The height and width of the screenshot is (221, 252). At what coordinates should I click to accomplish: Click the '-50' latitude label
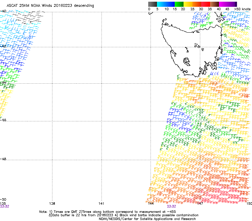click(x=3, y=200)
